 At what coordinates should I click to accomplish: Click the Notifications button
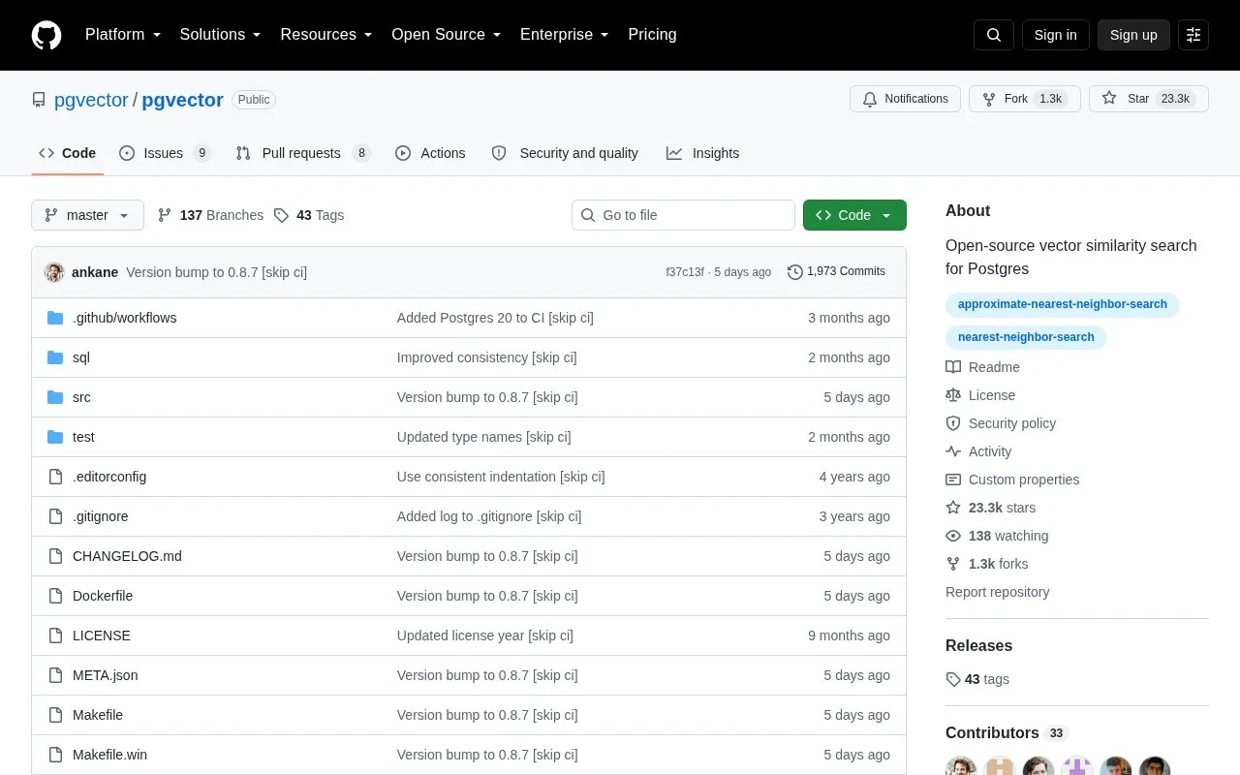tap(905, 99)
